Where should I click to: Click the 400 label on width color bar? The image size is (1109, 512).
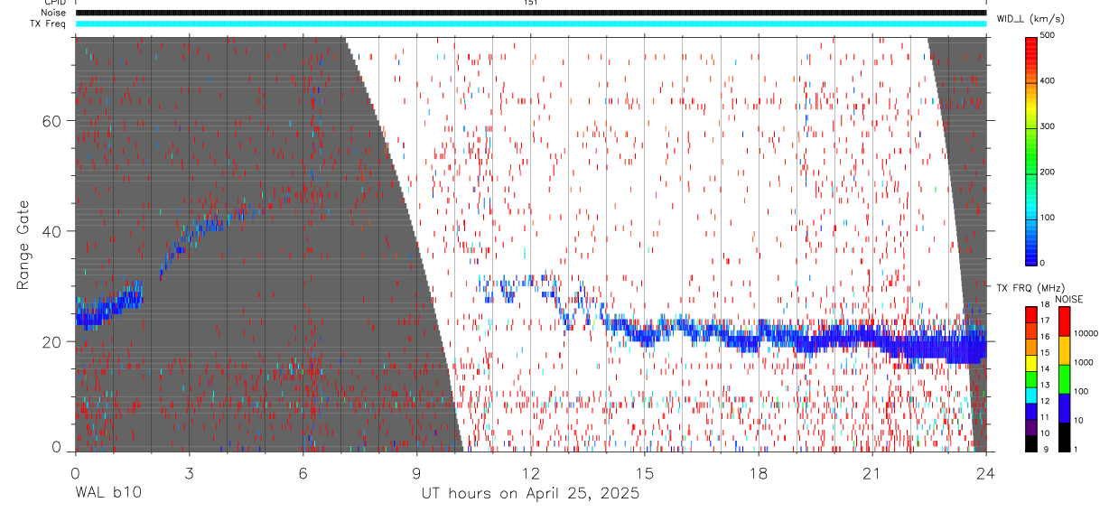pyautogui.click(x=1048, y=80)
